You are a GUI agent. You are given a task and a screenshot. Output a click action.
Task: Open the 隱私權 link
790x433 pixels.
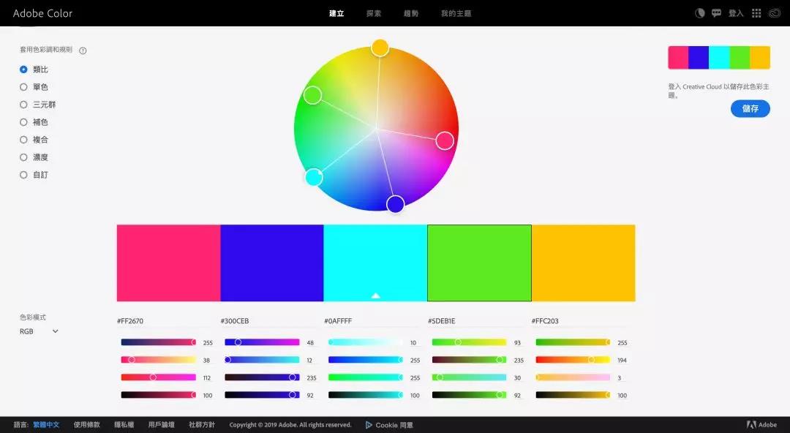coord(124,425)
